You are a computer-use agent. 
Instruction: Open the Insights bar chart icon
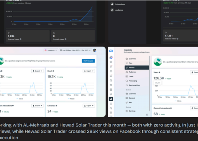click(111, 99)
